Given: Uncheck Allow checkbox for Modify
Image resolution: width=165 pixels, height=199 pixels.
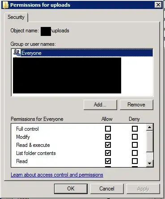Looking at the screenshot, I should click(x=108, y=137).
